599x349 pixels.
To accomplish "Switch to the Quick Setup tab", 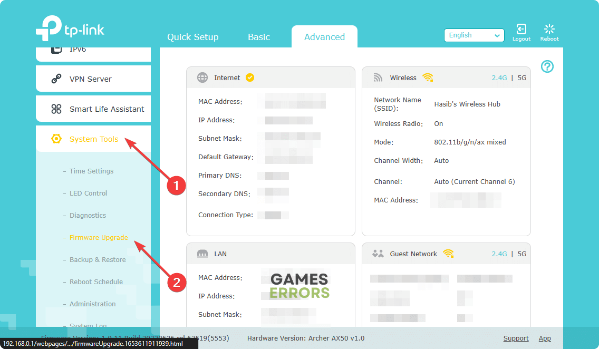I will (193, 37).
